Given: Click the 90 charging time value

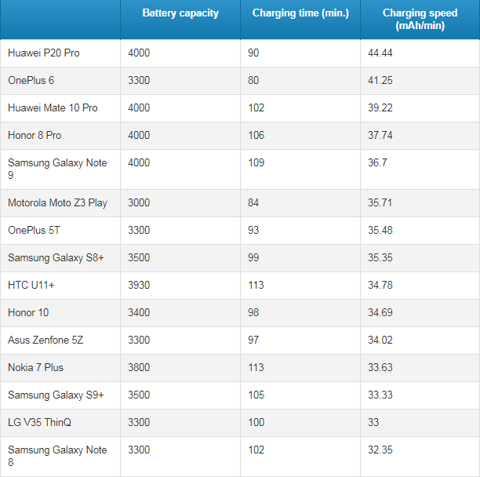Looking at the screenshot, I should [253, 53].
